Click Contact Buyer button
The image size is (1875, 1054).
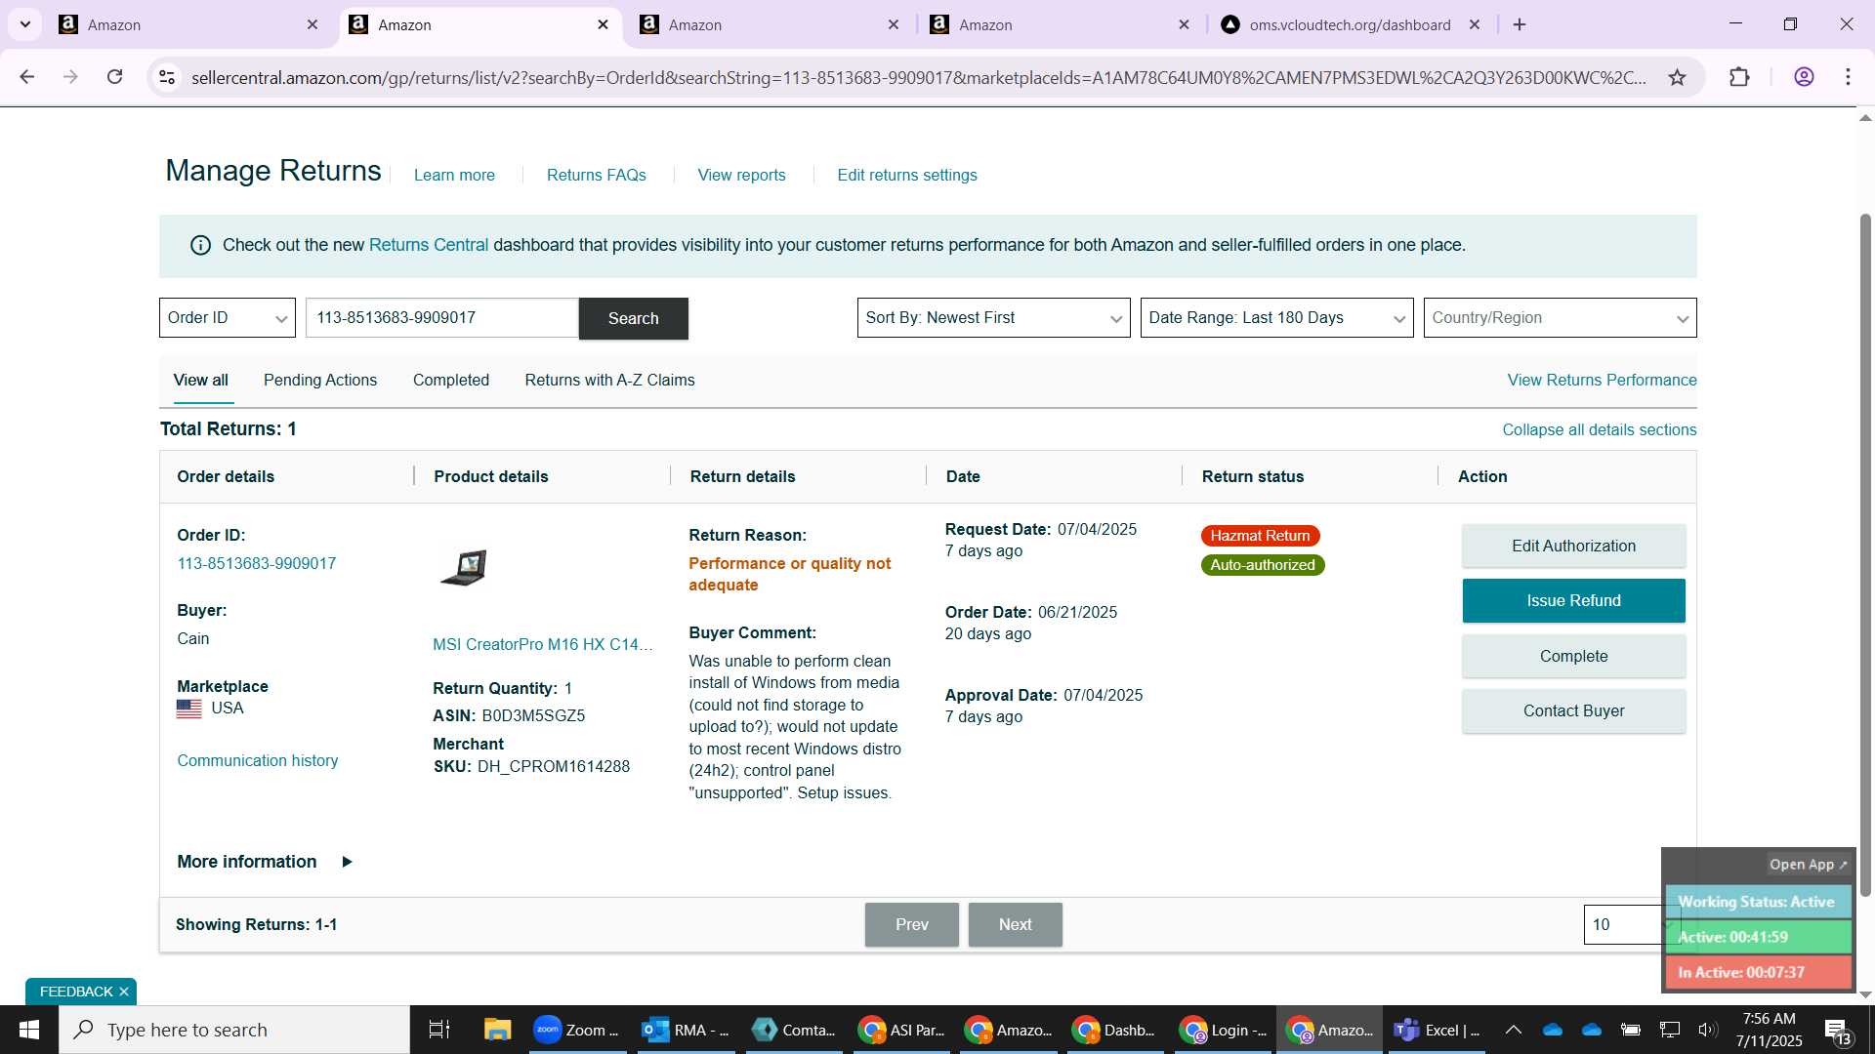click(x=1573, y=710)
